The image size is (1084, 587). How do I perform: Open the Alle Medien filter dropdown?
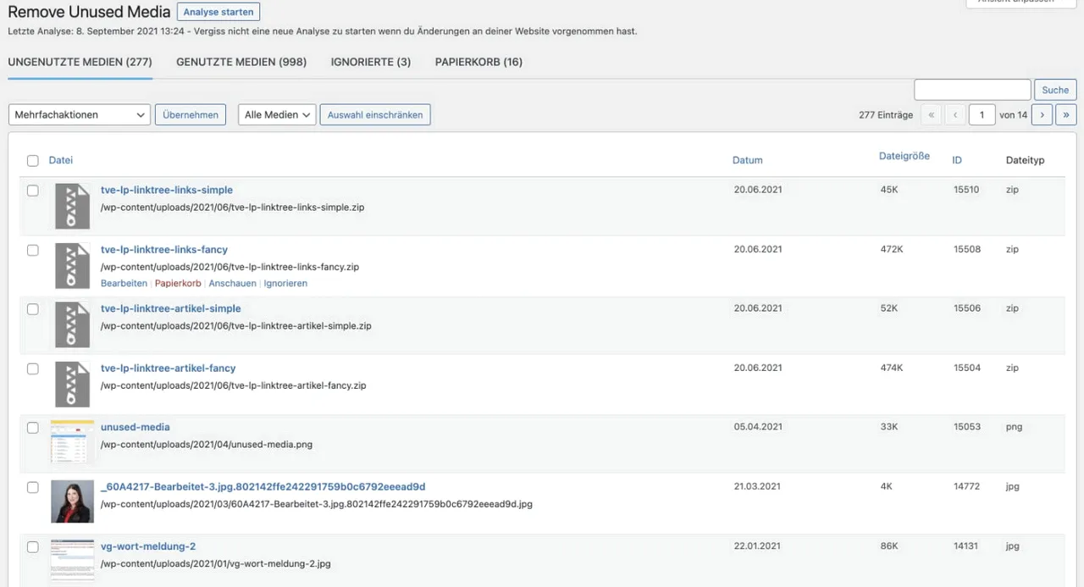pos(277,114)
